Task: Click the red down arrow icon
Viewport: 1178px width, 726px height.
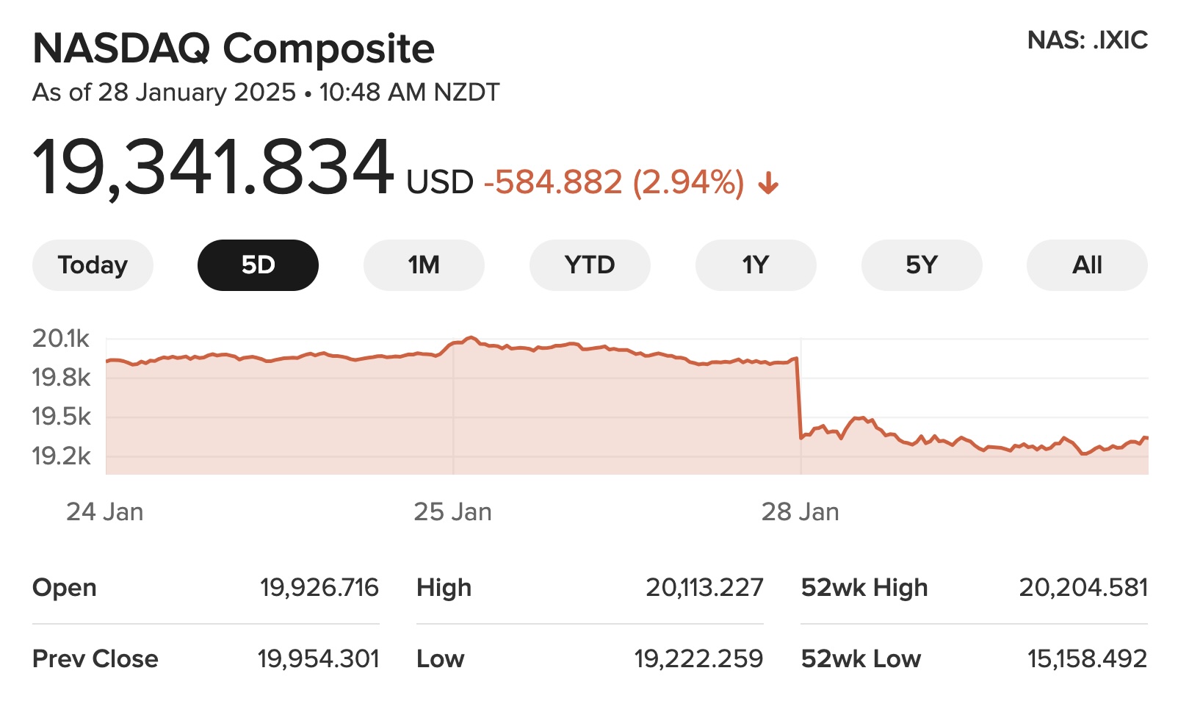Action: pyautogui.click(x=768, y=183)
